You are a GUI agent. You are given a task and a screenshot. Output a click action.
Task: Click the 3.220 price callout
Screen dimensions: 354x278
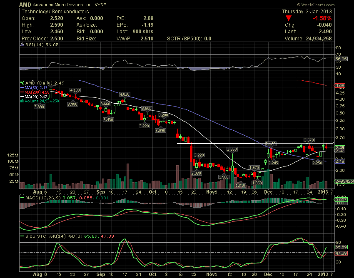144,126
